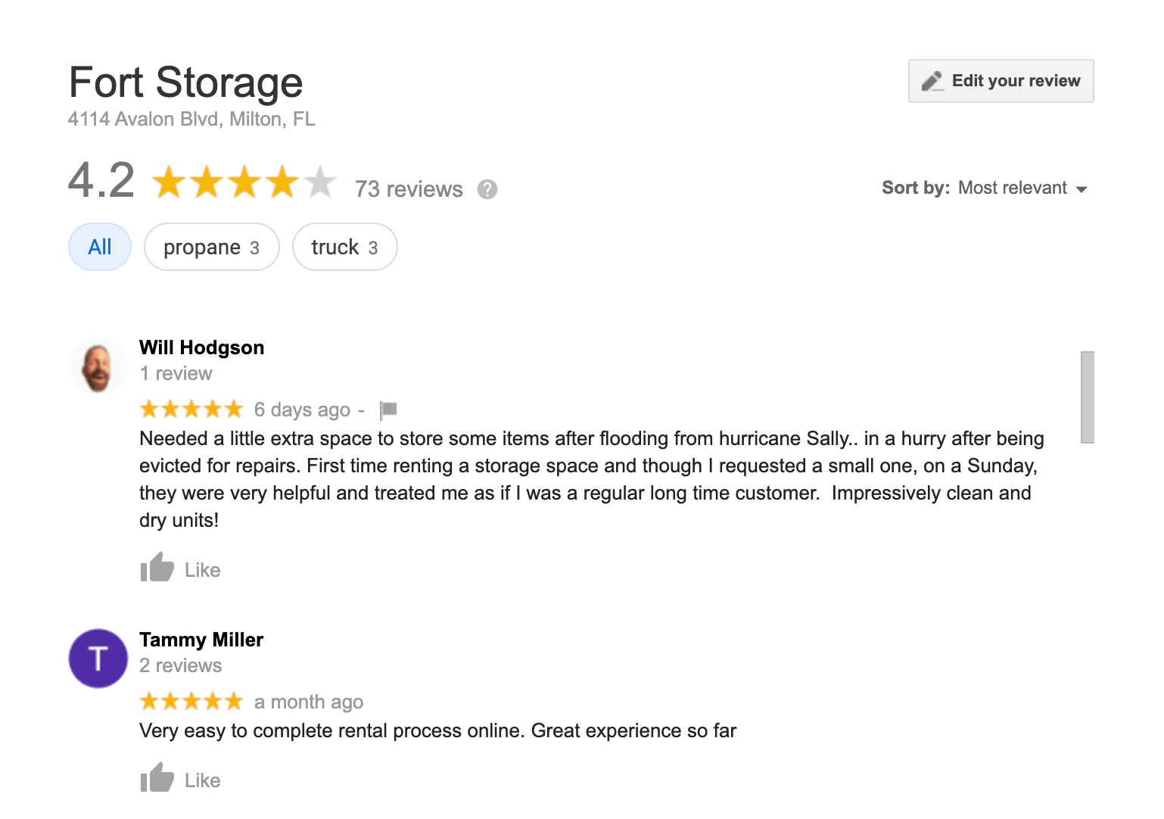Click Like text on Will Hodgson's review

(203, 570)
